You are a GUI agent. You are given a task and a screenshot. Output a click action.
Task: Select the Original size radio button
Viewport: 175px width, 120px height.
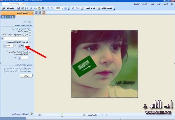(30, 32)
